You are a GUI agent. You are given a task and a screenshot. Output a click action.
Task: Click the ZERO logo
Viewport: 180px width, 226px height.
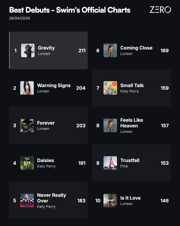pos(160,10)
